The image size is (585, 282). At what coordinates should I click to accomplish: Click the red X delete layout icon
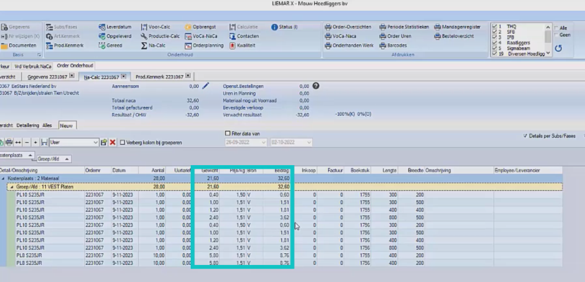point(112,143)
